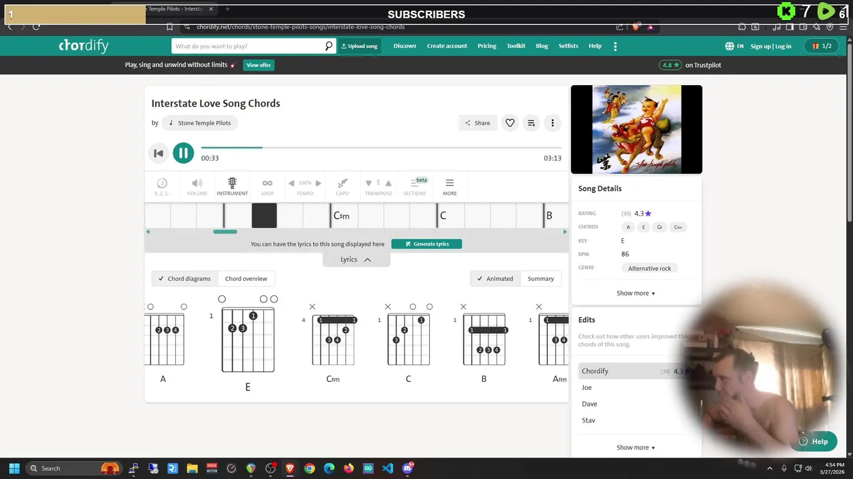Image resolution: width=853 pixels, height=479 pixels.
Task: Click Sign up | Log in
Action: click(x=771, y=46)
